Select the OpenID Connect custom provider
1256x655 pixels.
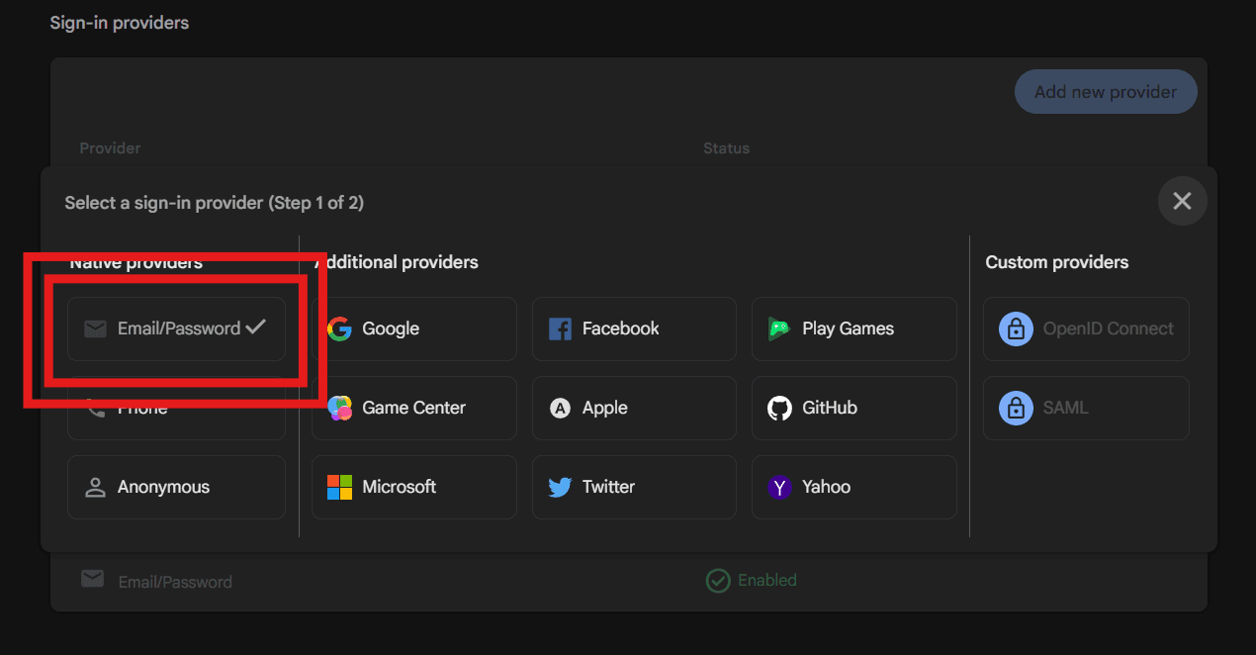[1086, 328]
